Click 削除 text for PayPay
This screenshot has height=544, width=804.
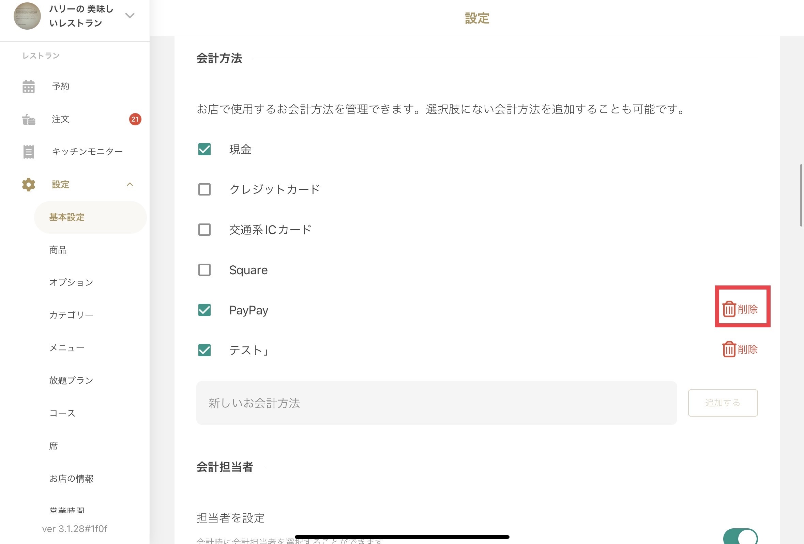point(748,309)
